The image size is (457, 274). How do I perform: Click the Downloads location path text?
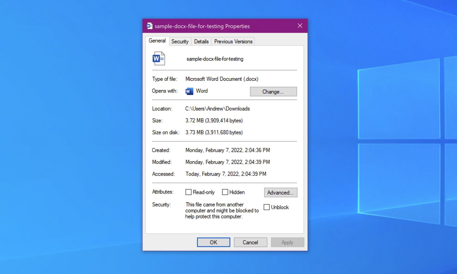(217, 109)
